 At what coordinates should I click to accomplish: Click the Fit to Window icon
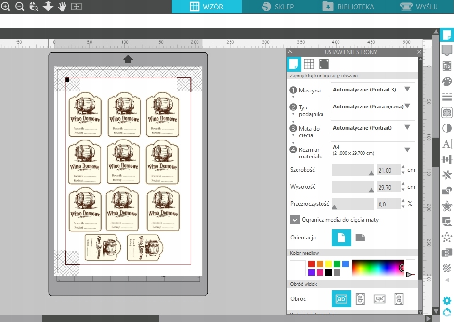(x=76, y=7)
